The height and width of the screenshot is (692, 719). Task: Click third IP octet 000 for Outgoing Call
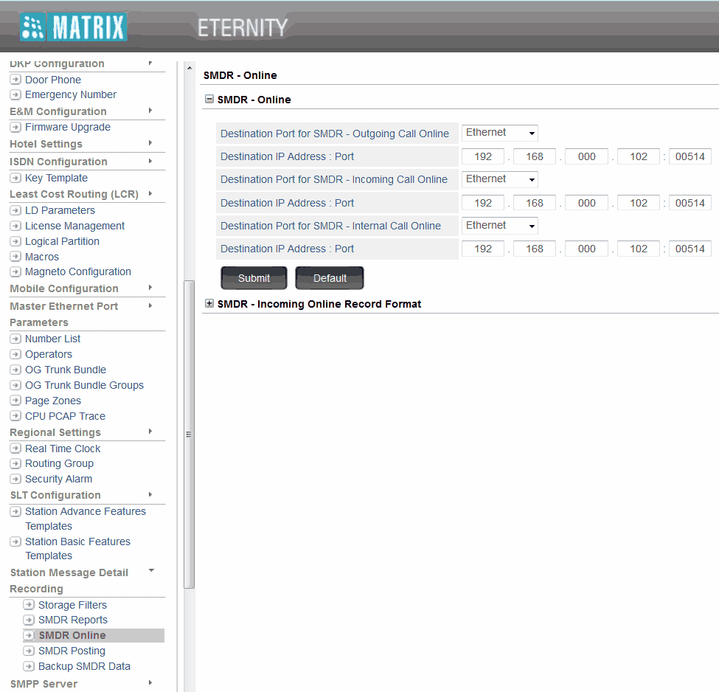click(586, 156)
